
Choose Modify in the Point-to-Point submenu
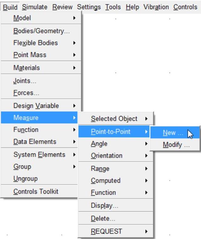176,145
